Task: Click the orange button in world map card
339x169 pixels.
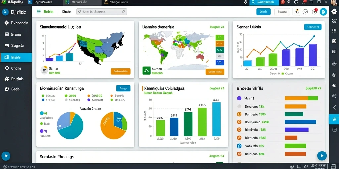Action: pos(215,72)
